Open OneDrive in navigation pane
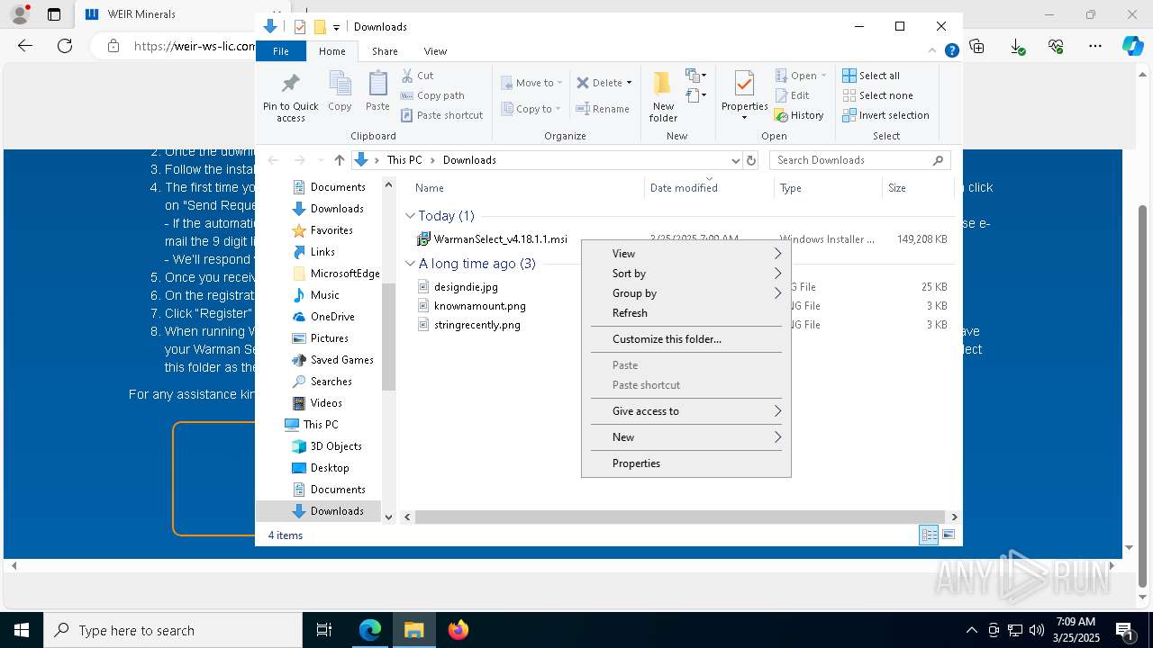 (331, 317)
